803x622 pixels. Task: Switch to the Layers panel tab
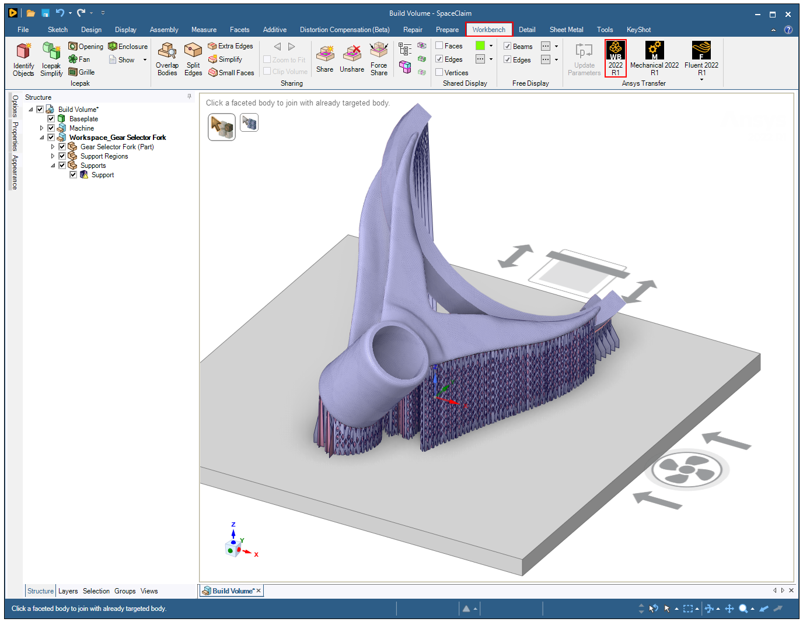pyautogui.click(x=68, y=591)
